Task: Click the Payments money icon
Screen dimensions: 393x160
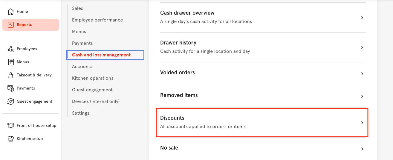Action: tap(11, 88)
